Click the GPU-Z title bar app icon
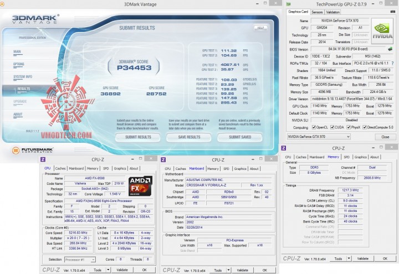 (x=289, y=4)
